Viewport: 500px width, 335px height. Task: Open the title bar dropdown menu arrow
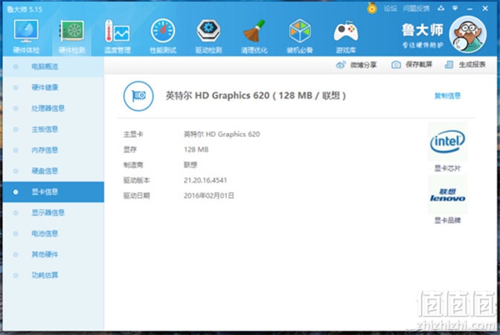(455, 8)
